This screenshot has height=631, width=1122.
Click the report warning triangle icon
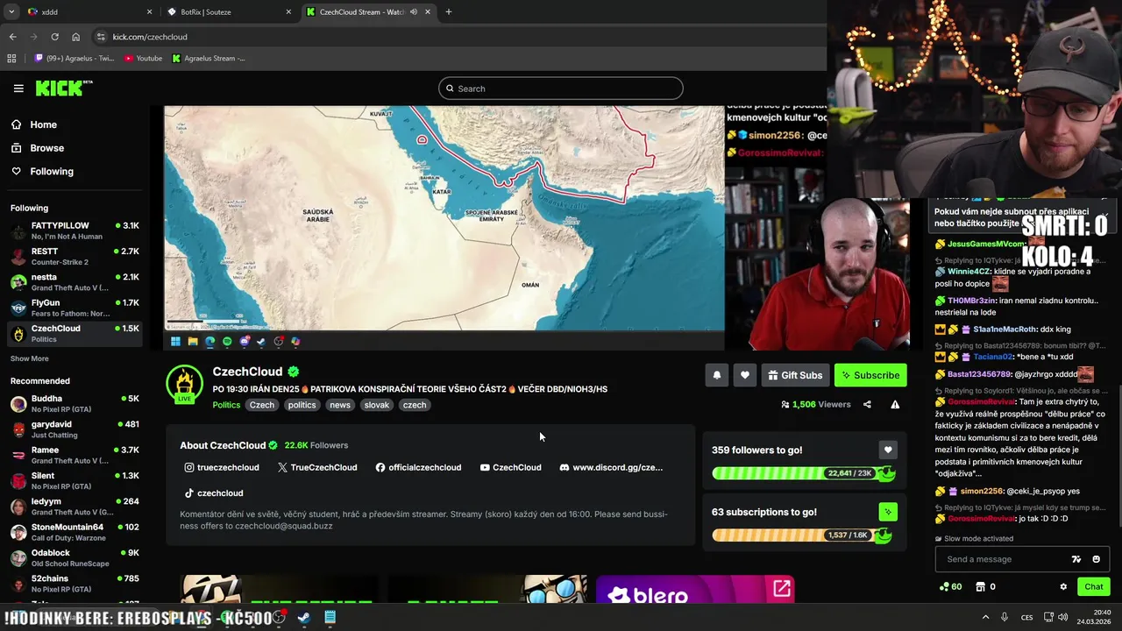pos(895,405)
